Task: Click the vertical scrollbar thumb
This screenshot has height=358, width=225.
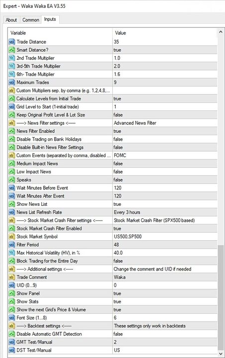Action: [x=221, y=297]
